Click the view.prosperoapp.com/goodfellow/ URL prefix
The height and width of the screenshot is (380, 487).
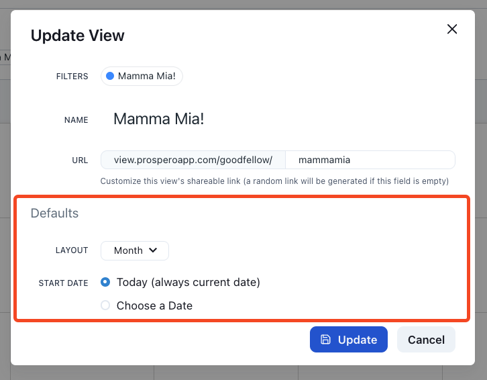193,160
